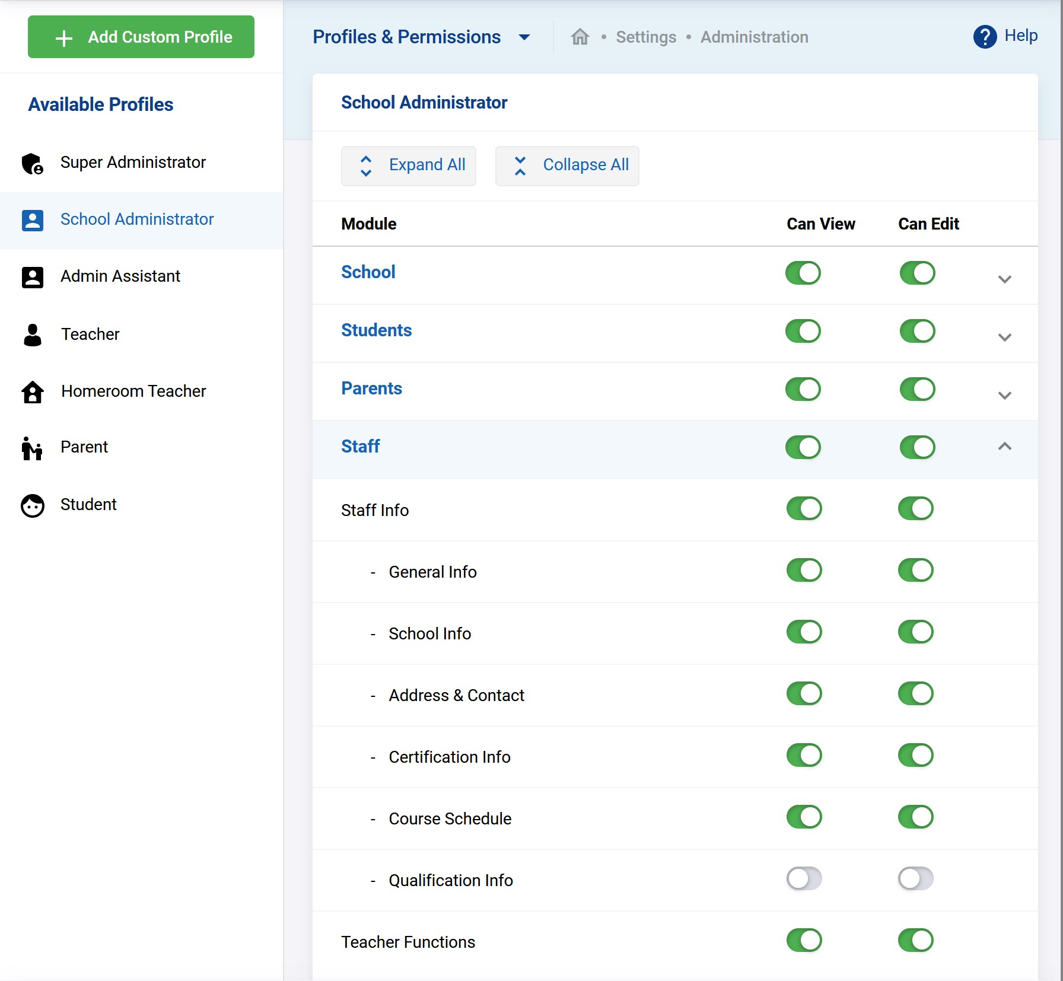1063x981 pixels.
Task: Go to home via breadcrumb house icon
Action: pos(580,37)
